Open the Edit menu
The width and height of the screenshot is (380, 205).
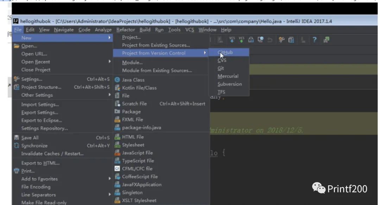tap(30, 30)
